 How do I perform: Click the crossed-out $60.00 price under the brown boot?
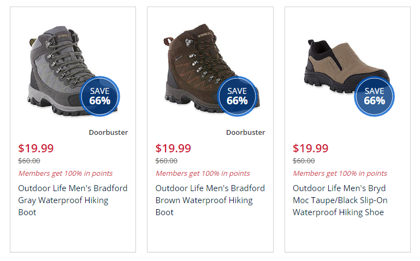pos(166,161)
